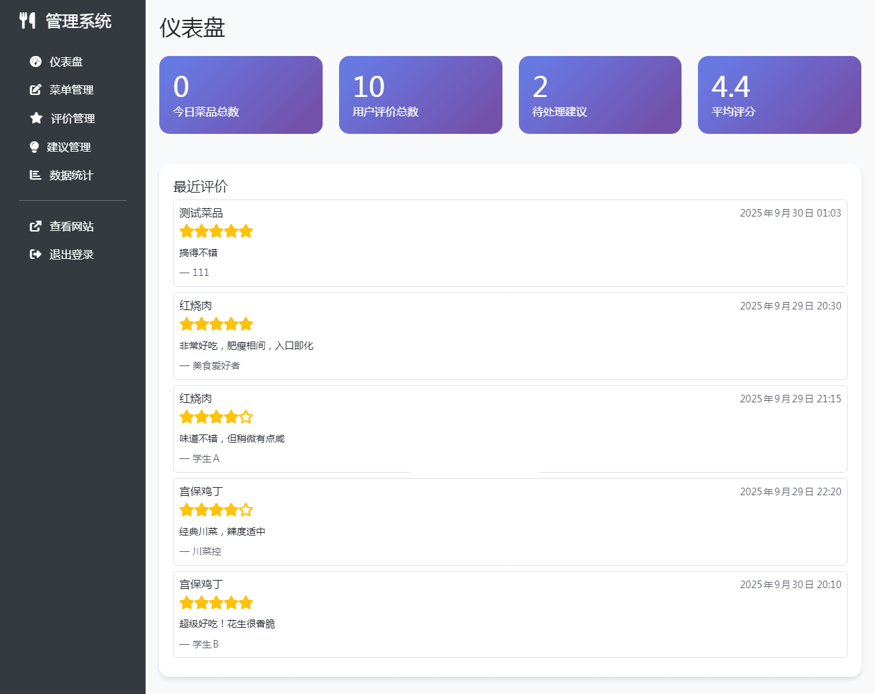Screen dimensions: 875x694
Task: Click the fork-and-knife logo icon
Action: [x=28, y=20]
